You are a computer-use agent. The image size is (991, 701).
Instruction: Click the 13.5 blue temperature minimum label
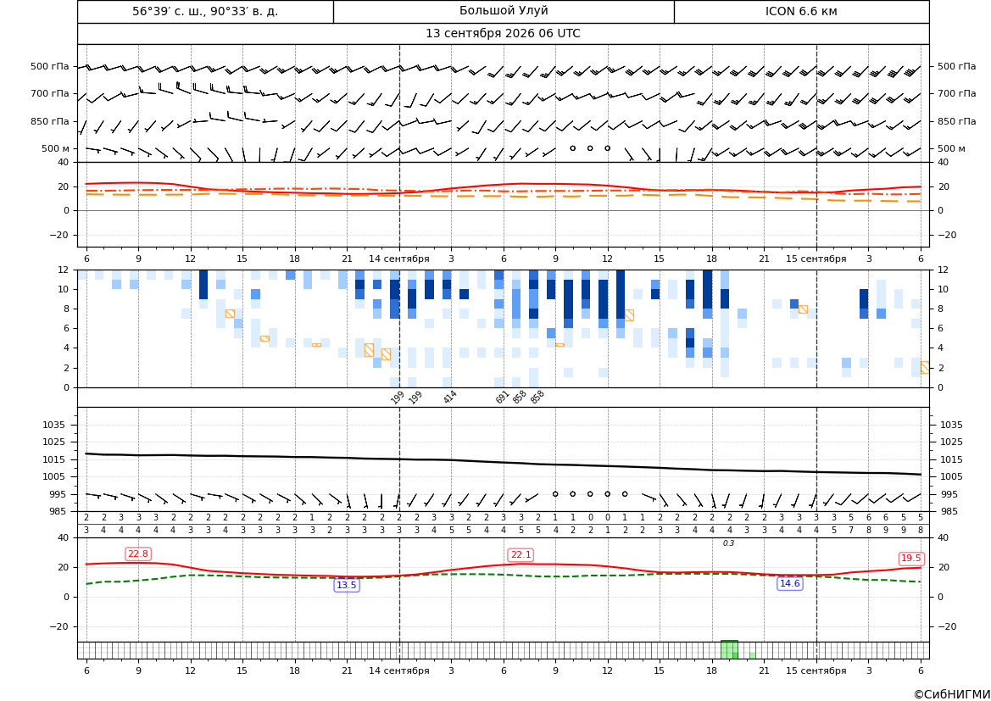point(347,586)
